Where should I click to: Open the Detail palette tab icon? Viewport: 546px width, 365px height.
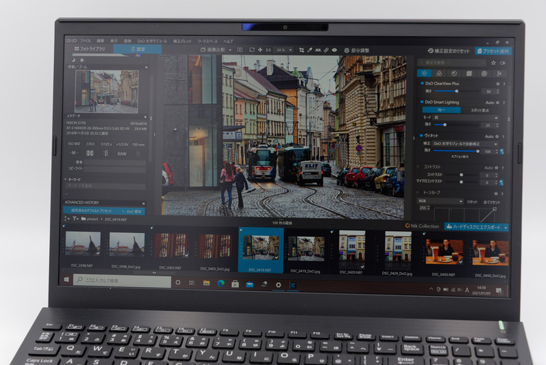[x=454, y=73]
